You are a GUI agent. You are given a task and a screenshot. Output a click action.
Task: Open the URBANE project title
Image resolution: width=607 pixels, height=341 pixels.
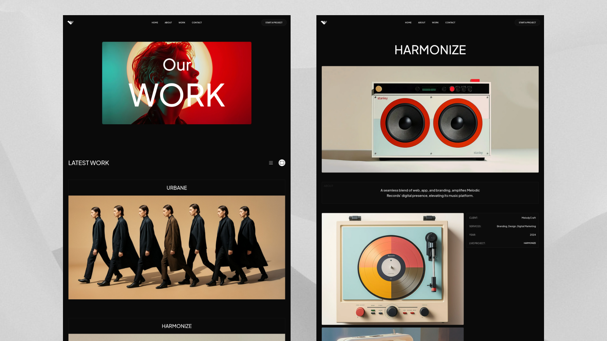click(177, 188)
